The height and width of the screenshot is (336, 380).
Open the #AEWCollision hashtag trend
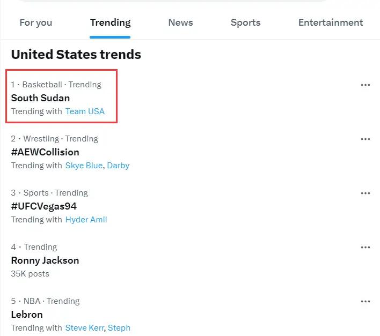pos(45,152)
